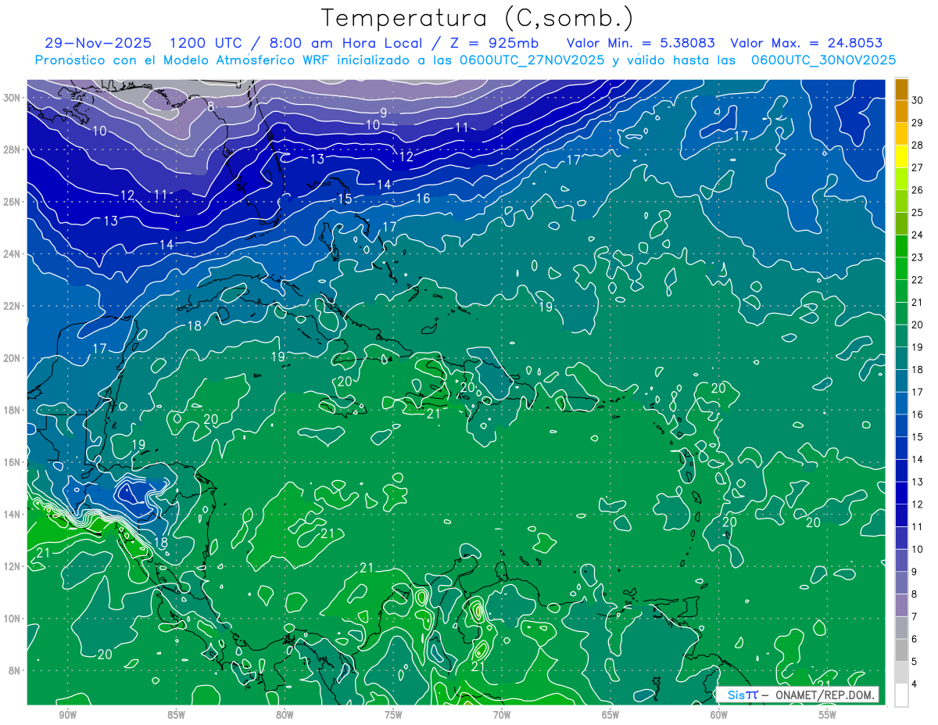Click the 18N latitude axis label
Viewport: 938px width, 725px height.
pos(12,410)
